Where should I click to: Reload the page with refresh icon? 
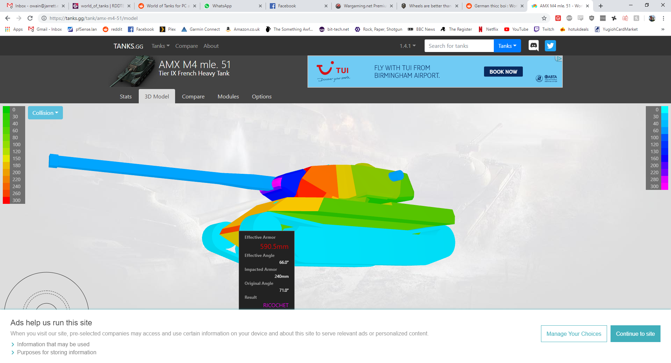tap(30, 18)
